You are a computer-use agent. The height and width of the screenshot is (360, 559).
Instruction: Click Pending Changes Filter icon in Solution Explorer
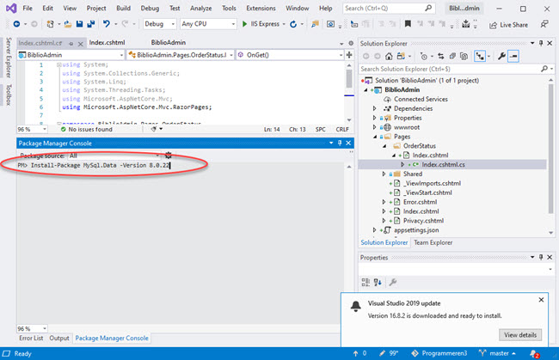(x=423, y=56)
